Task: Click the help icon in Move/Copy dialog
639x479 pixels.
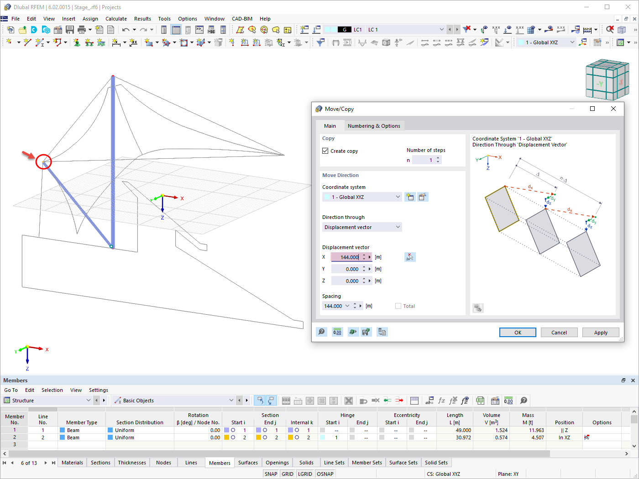Action: [x=322, y=332]
